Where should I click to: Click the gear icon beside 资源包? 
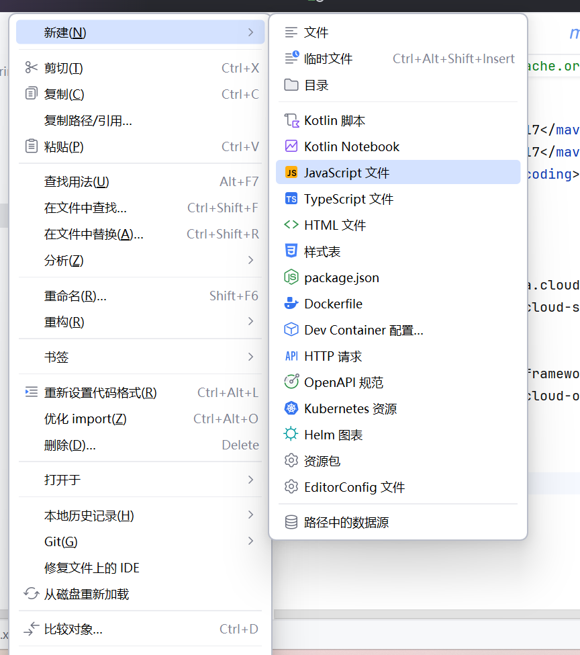(x=291, y=460)
